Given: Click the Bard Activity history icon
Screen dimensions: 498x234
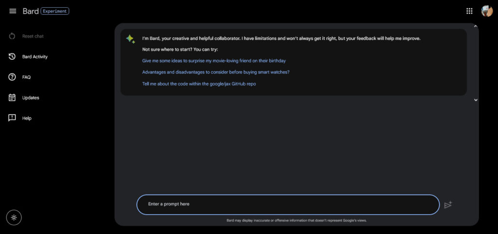Looking at the screenshot, I should 12,56.
